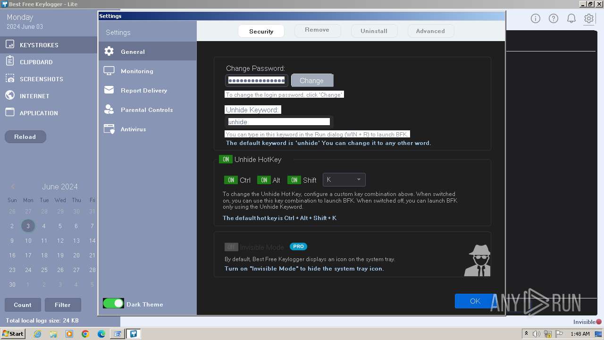Open the Windows Start menu

coord(13,334)
